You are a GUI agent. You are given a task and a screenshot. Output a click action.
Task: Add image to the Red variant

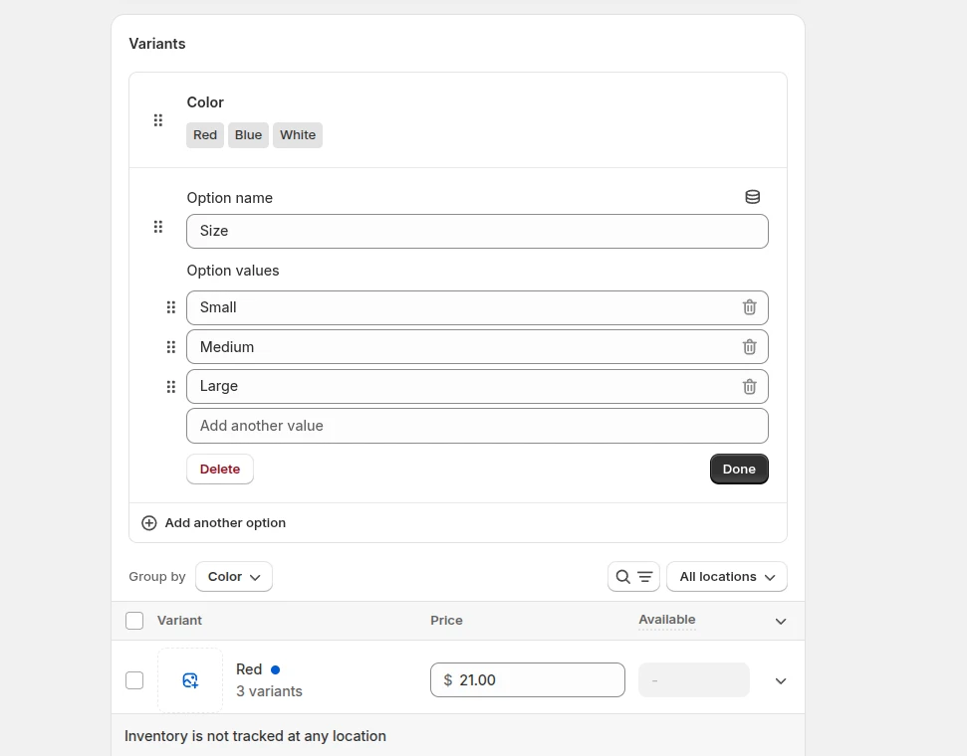pos(190,680)
